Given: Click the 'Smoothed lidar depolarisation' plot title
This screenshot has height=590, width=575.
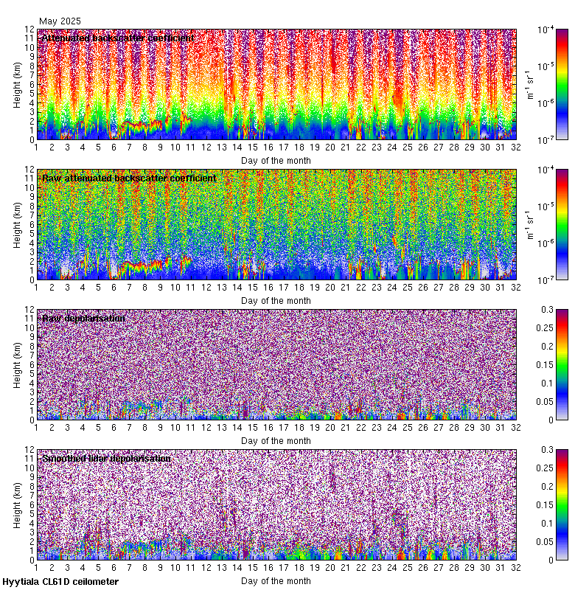Looking at the screenshot, I should tap(107, 458).
